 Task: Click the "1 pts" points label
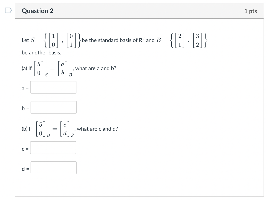click(250, 11)
